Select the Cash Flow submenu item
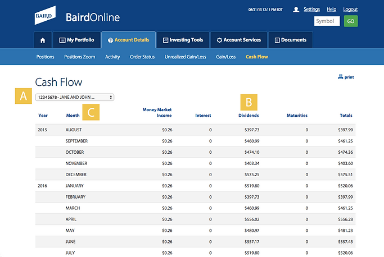This screenshot has height=257, width=384. click(256, 57)
